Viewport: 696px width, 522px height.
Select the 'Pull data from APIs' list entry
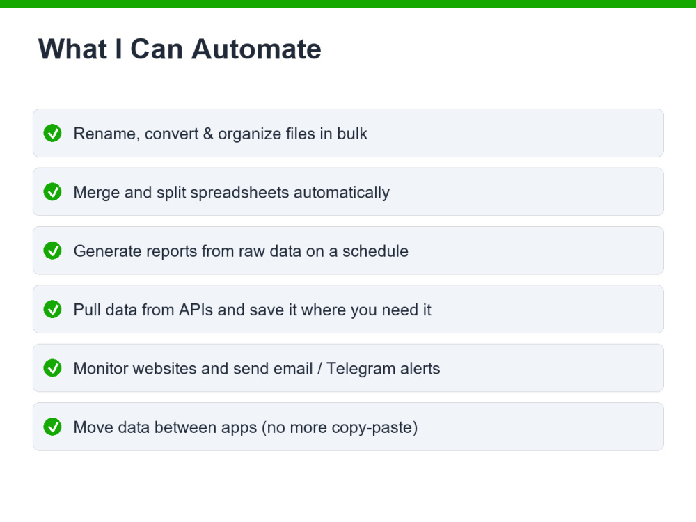click(348, 310)
